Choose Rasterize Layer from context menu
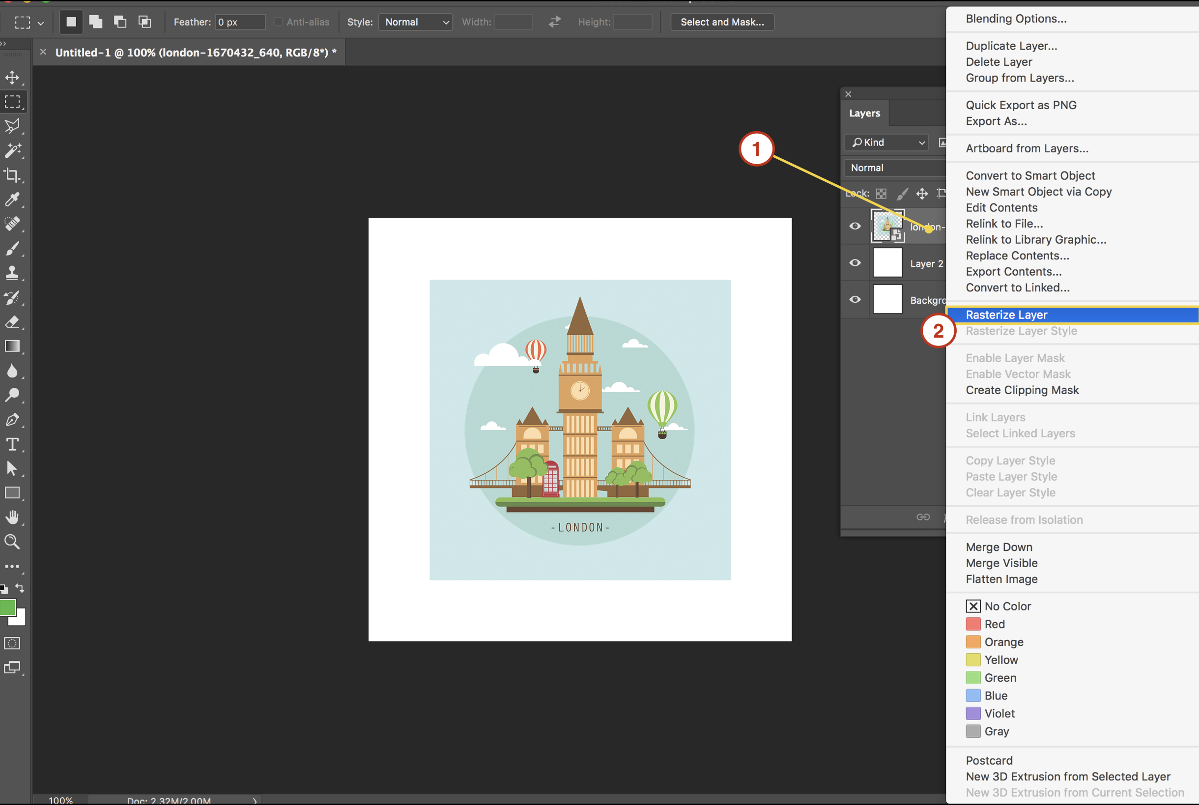The width and height of the screenshot is (1199, 805). tap(1006, 315)
